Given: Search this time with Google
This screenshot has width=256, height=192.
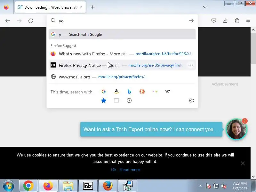Looking at the screenshot, I should (103, 92).
